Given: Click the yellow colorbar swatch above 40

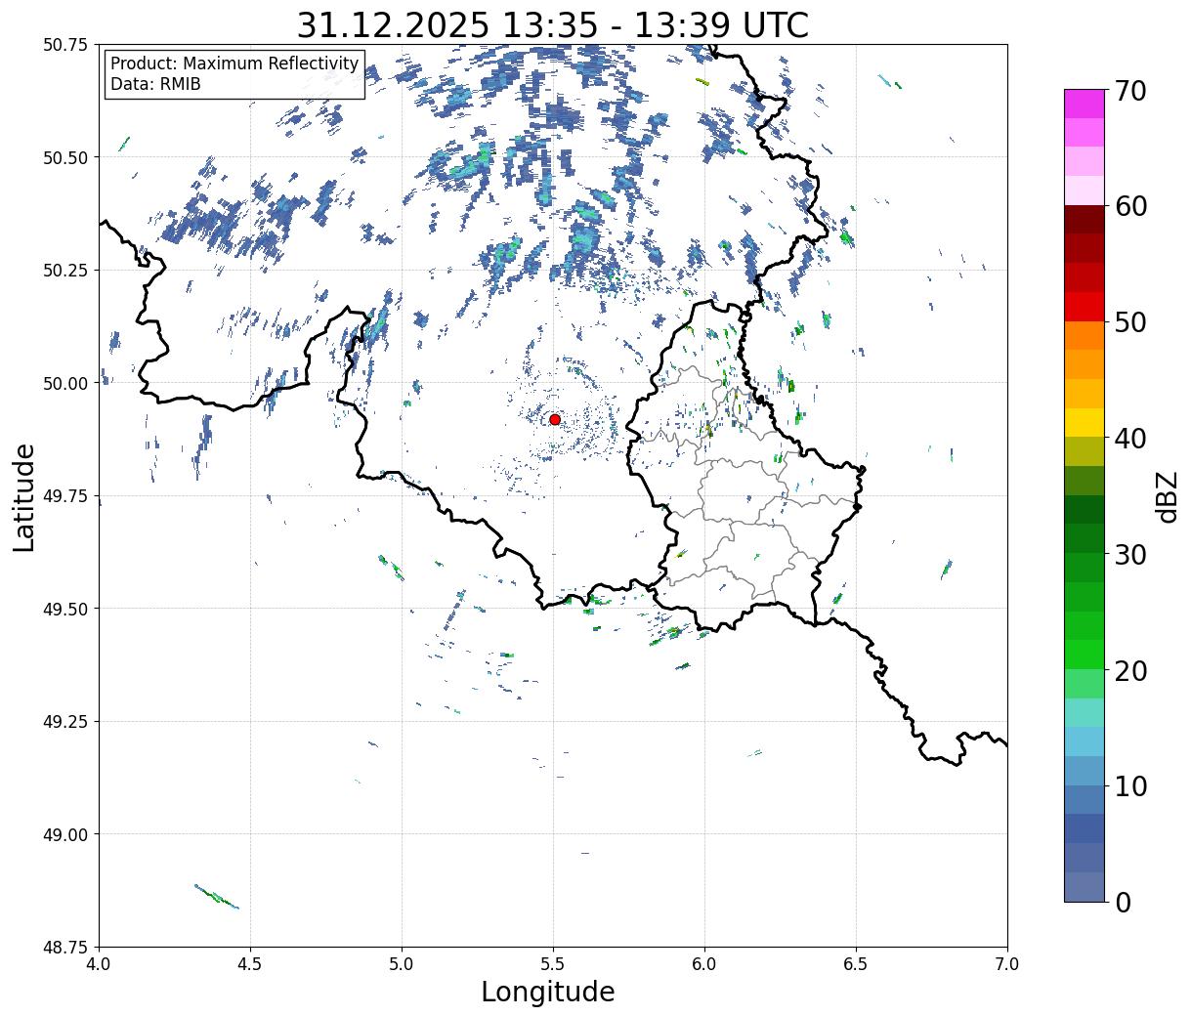Looking at the screenshot, I should click(1085, 422).
